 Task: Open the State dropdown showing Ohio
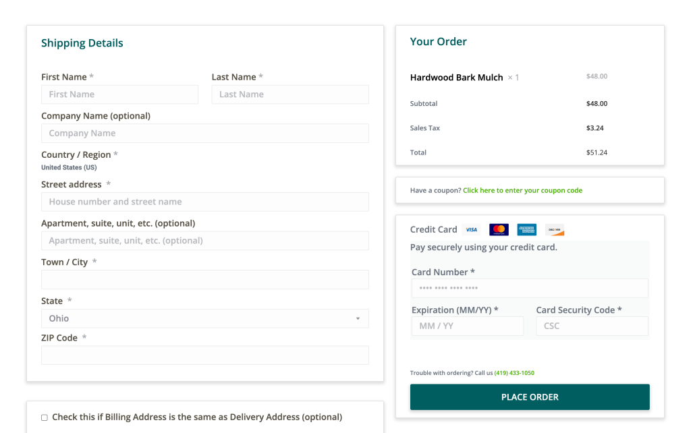coord(205,318)
